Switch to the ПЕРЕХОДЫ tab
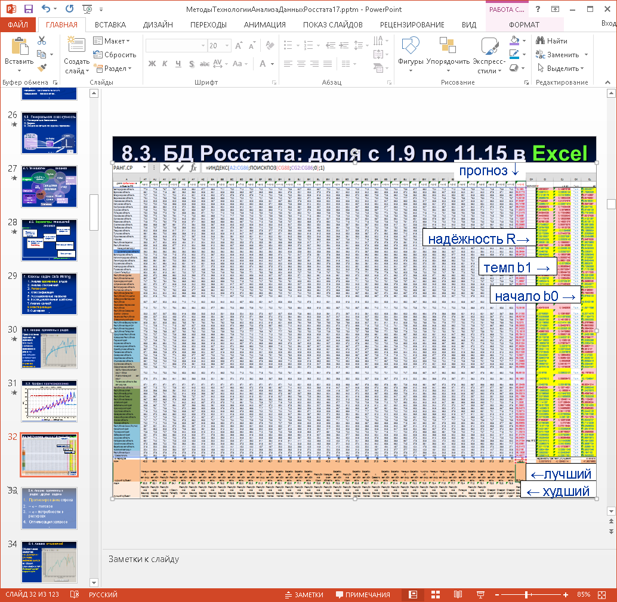The image size is (617, 602). coord(209,24)
